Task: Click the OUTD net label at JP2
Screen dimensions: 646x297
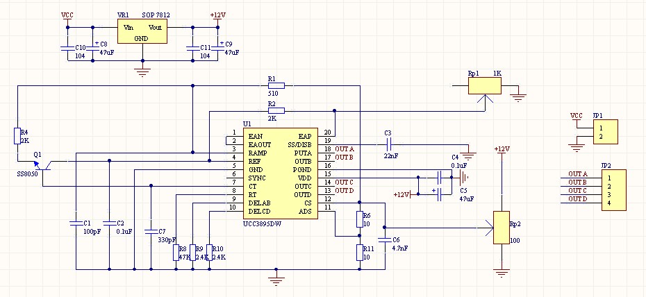Action: pos(578,198)
